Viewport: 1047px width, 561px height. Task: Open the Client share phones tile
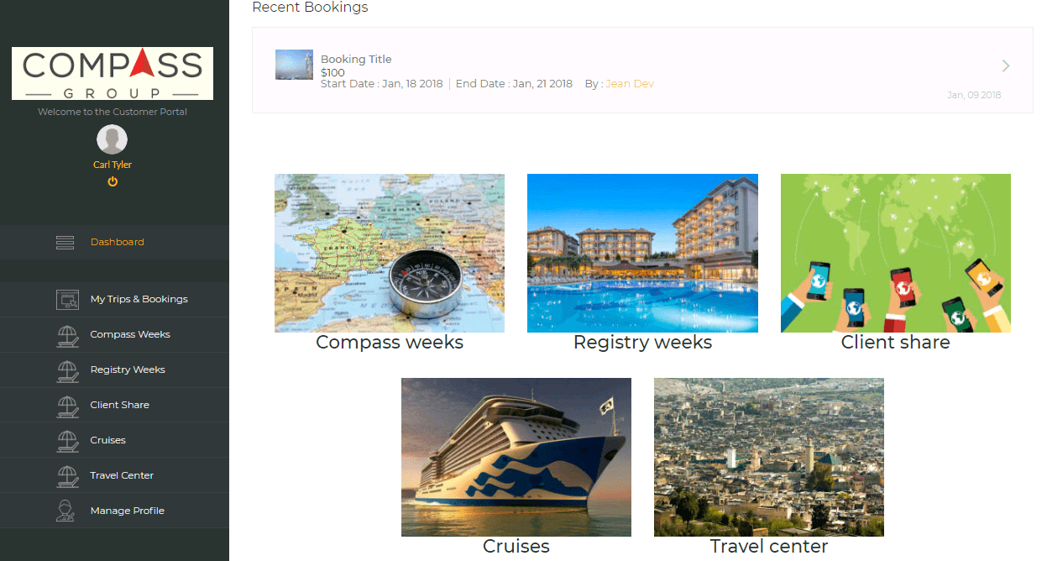click(x=896, y=253)
